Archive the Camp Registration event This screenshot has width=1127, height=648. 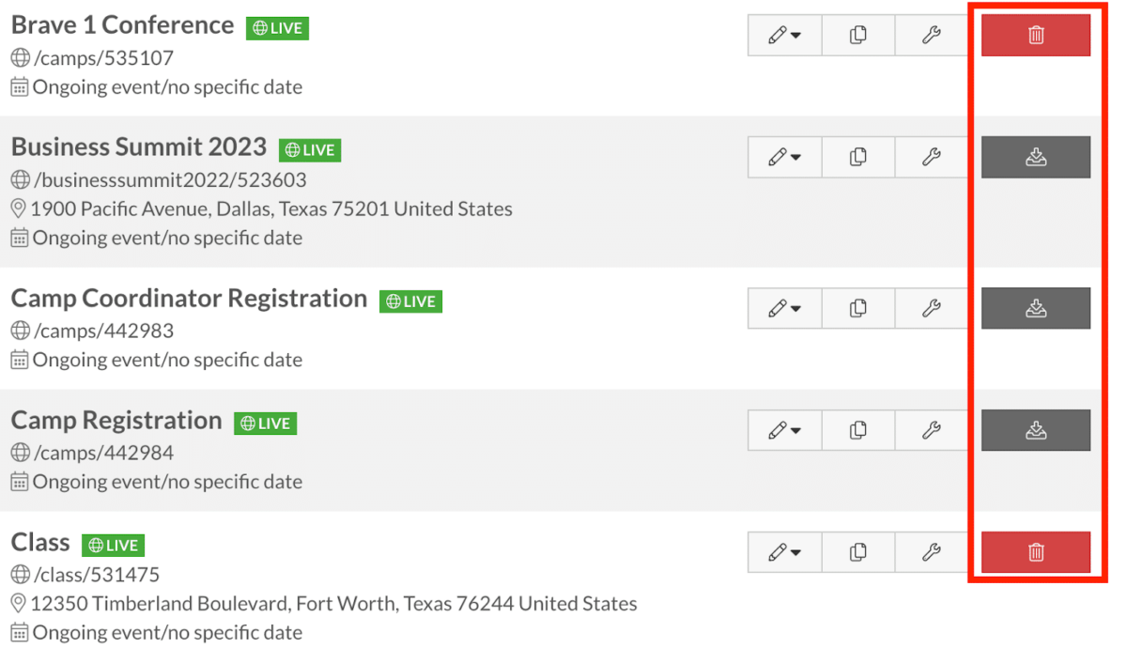[1035, 430]
